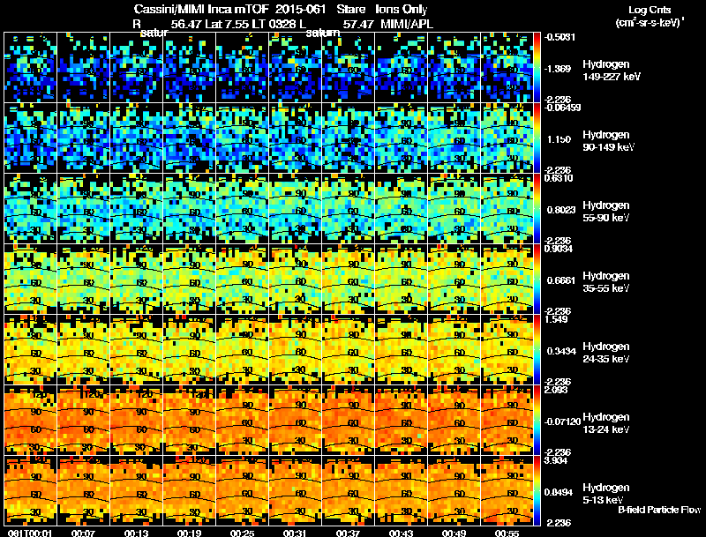
Task: Click the '00:07' time label
Action: tap(83, 533)
